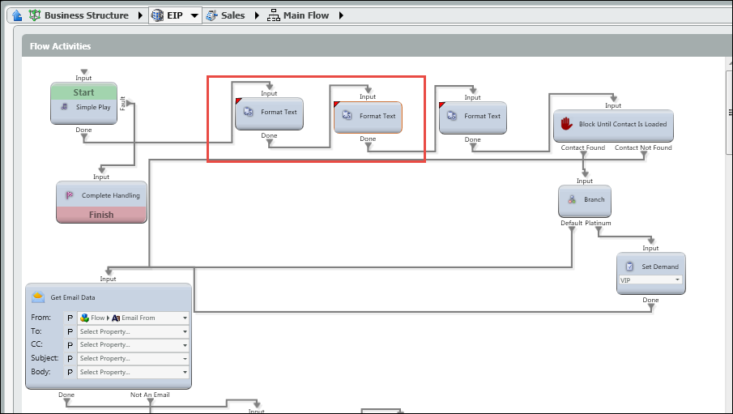Select Sales in the breadcrumb bar
Image resolution: width=733 pixels, height=414 pixels.
[x=233, y=15]
